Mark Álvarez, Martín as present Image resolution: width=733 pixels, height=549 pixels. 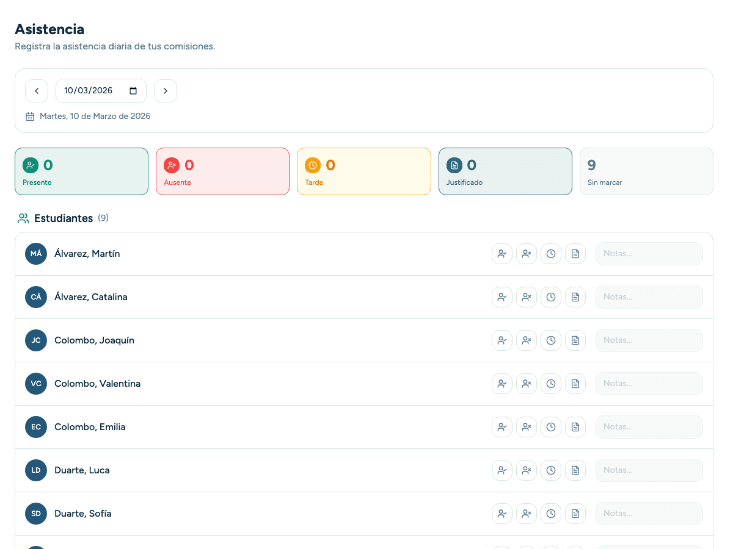[x=502, y=254]
